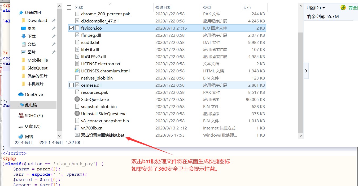358x186 pixels.
Task: Open the U盘(D:) dropdown arrow
Action: point(324,8)
